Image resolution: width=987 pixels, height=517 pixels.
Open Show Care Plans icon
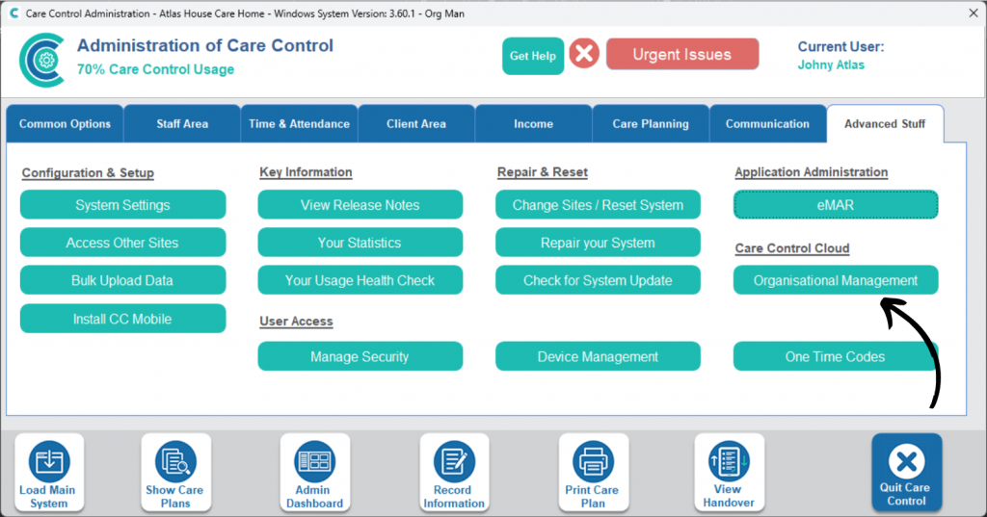(175, 473)
